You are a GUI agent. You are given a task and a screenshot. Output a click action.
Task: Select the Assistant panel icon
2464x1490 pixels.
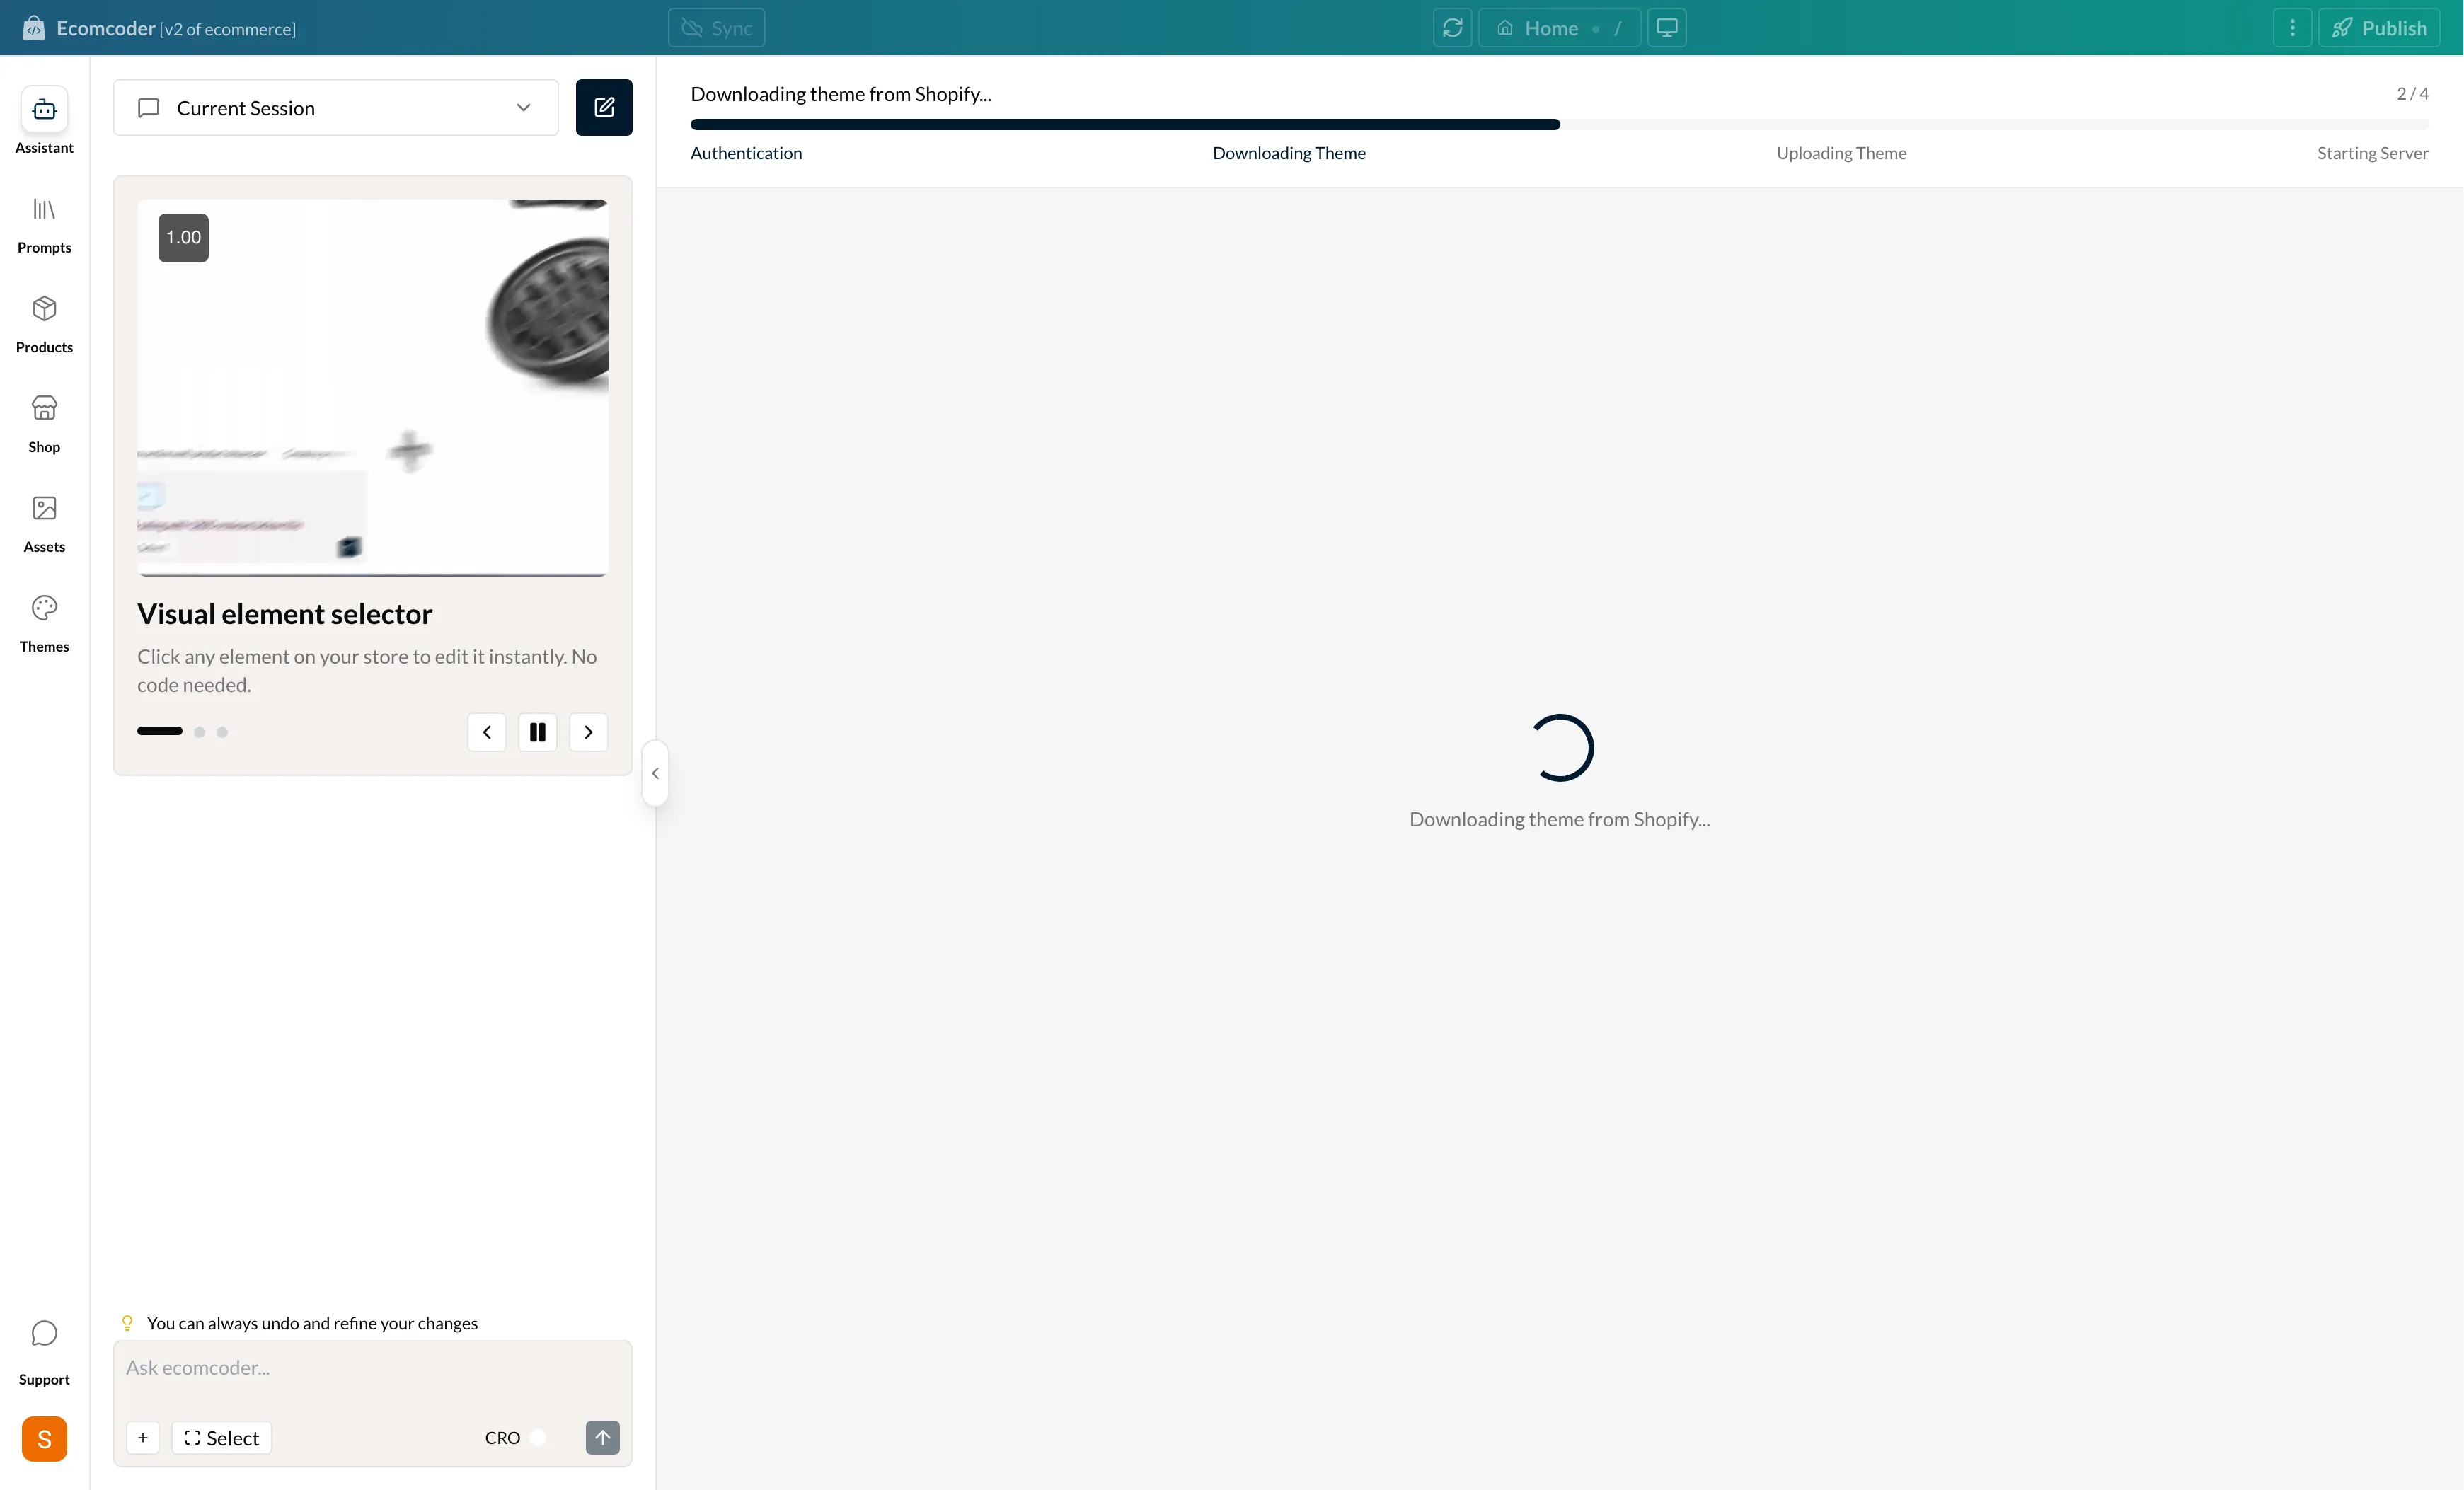(44, 110)
